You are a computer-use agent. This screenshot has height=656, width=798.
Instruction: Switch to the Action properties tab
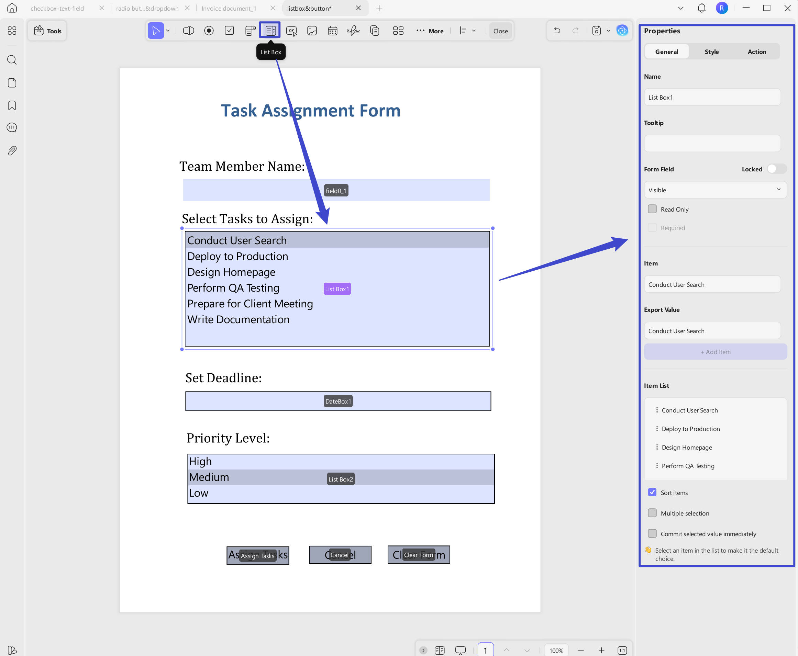point(756,52)
